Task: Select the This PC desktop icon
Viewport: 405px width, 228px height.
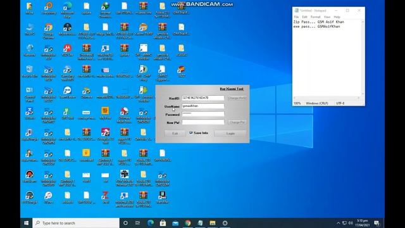Action: (30, 29)
